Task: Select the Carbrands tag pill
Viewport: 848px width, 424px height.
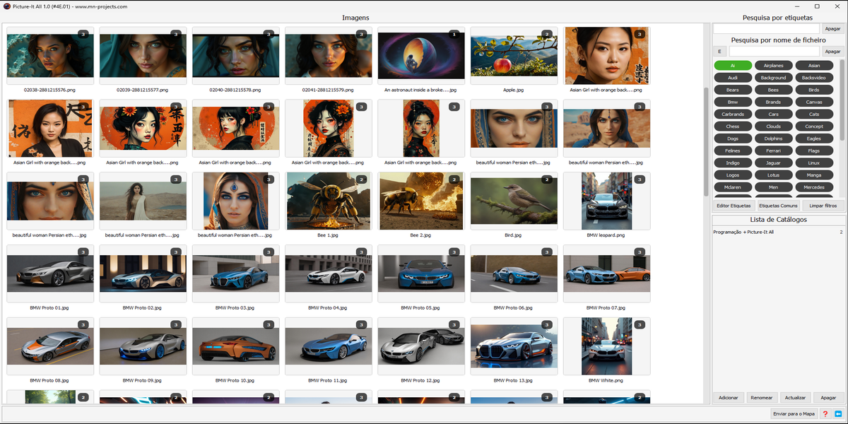Action: tap(733, 114)
